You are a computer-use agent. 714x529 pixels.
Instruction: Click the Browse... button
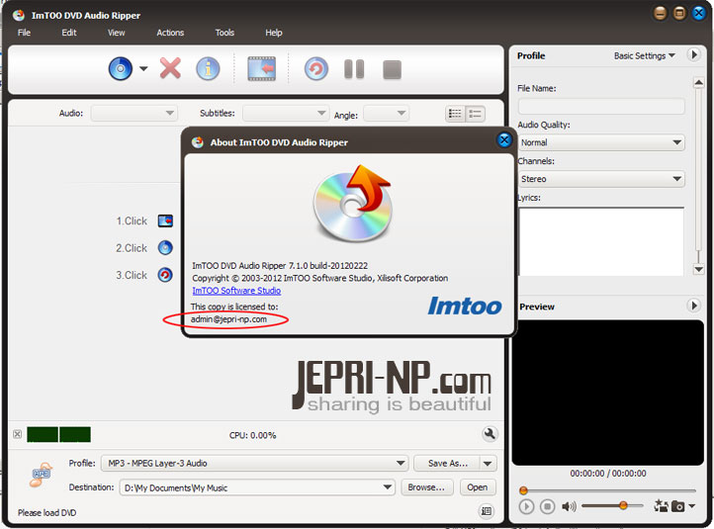(426, 487)
